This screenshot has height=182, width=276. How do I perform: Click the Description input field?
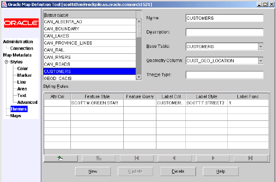click(x=224, y=32)
